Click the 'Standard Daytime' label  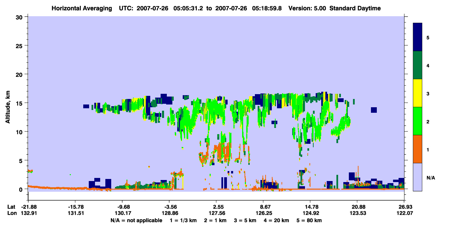(355, 8)
